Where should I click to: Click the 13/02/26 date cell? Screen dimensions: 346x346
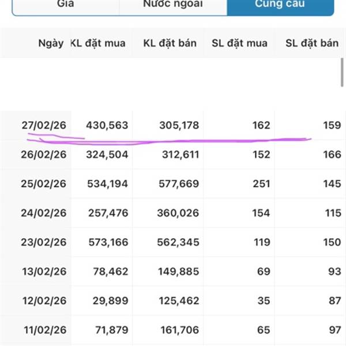coord(44,272)
